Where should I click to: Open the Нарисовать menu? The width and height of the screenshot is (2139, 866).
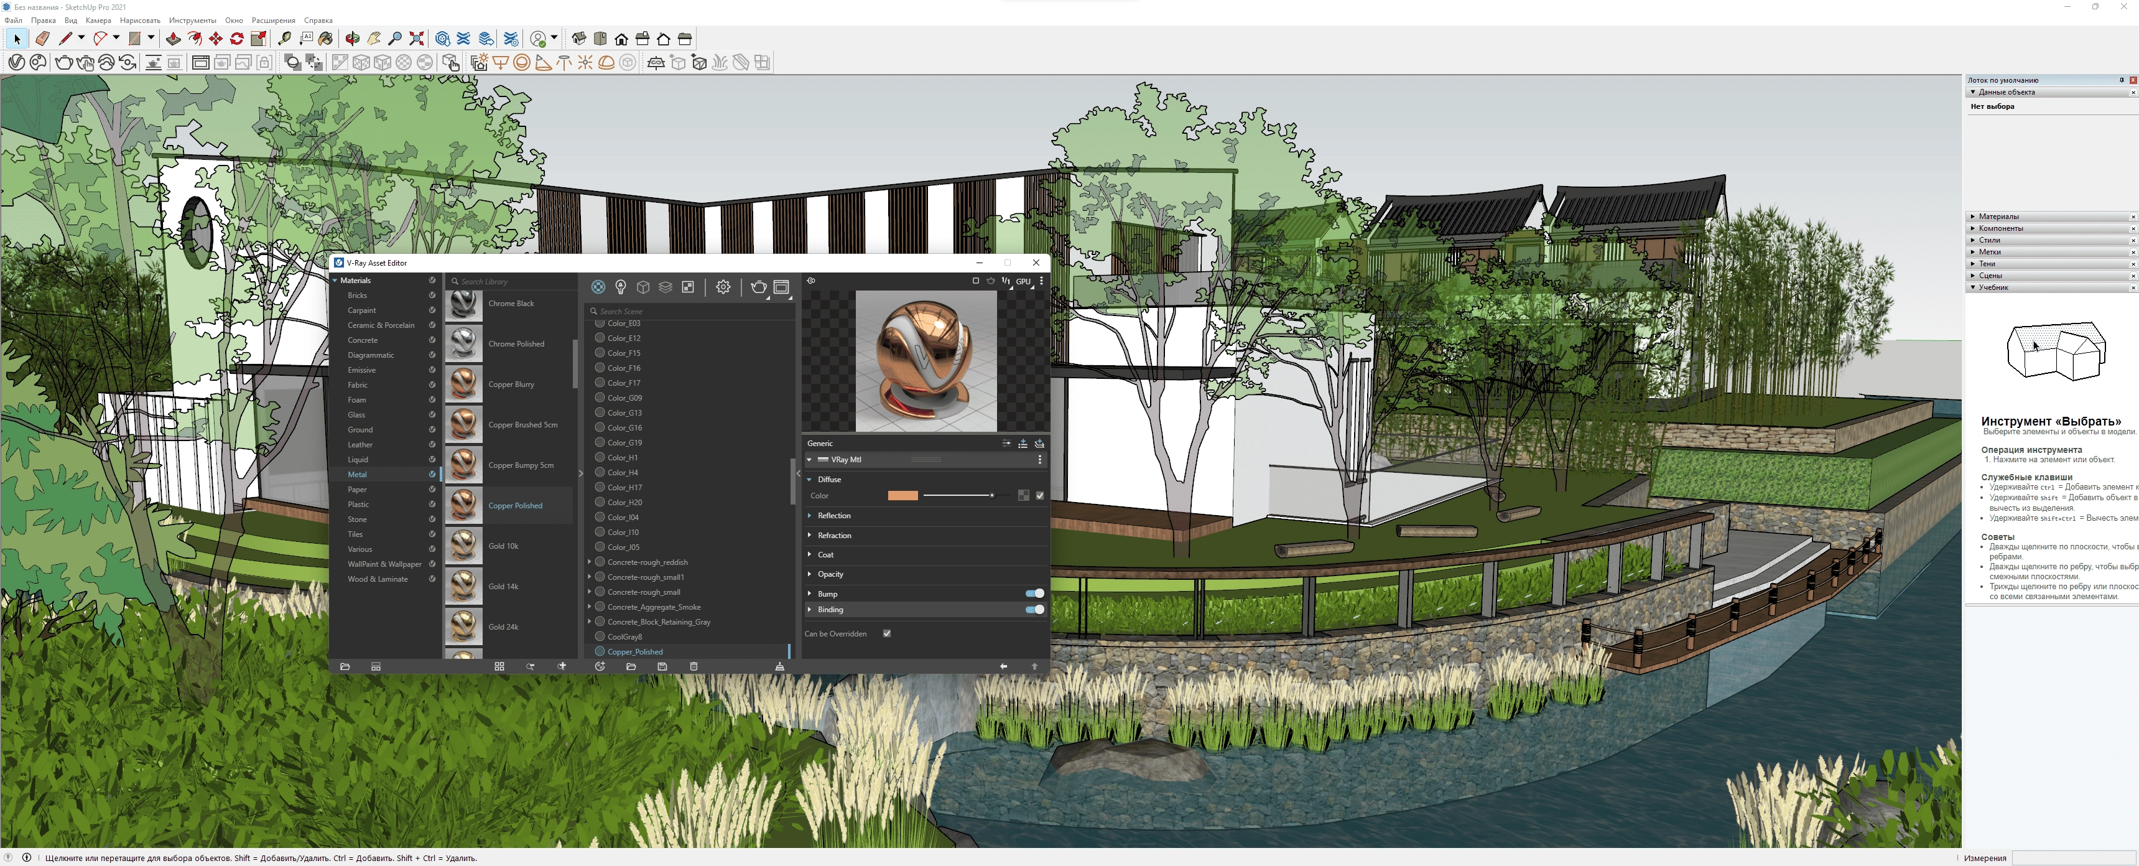(x=141, y=20)
